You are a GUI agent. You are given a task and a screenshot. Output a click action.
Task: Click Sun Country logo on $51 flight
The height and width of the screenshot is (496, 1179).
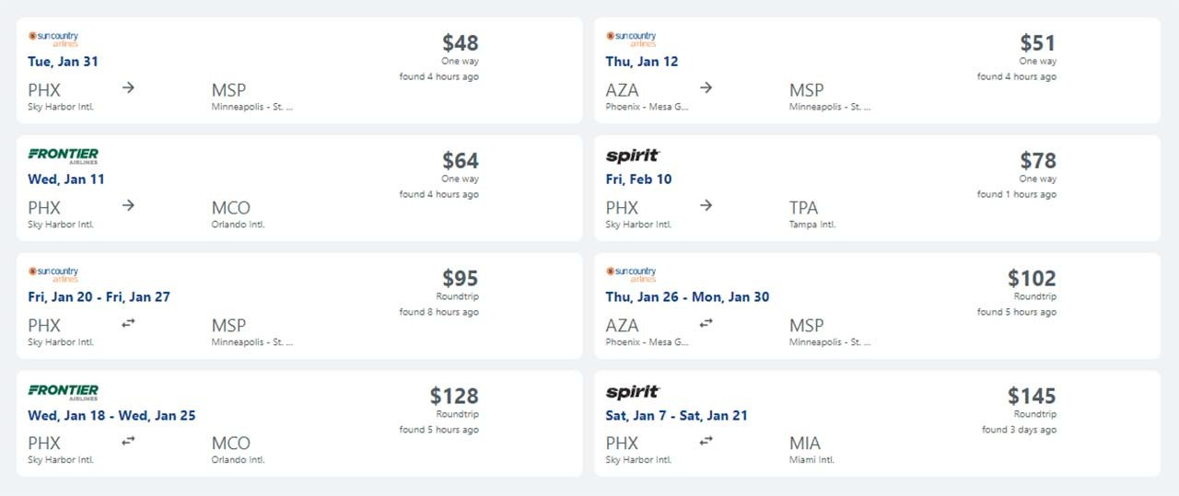click(x=631, y=39)
